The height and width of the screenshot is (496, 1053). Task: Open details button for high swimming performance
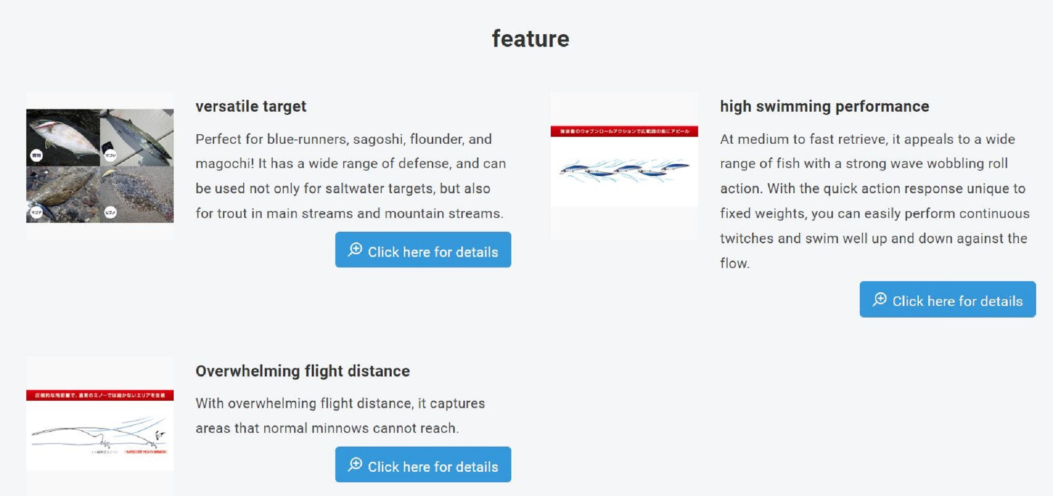point(947,300)
